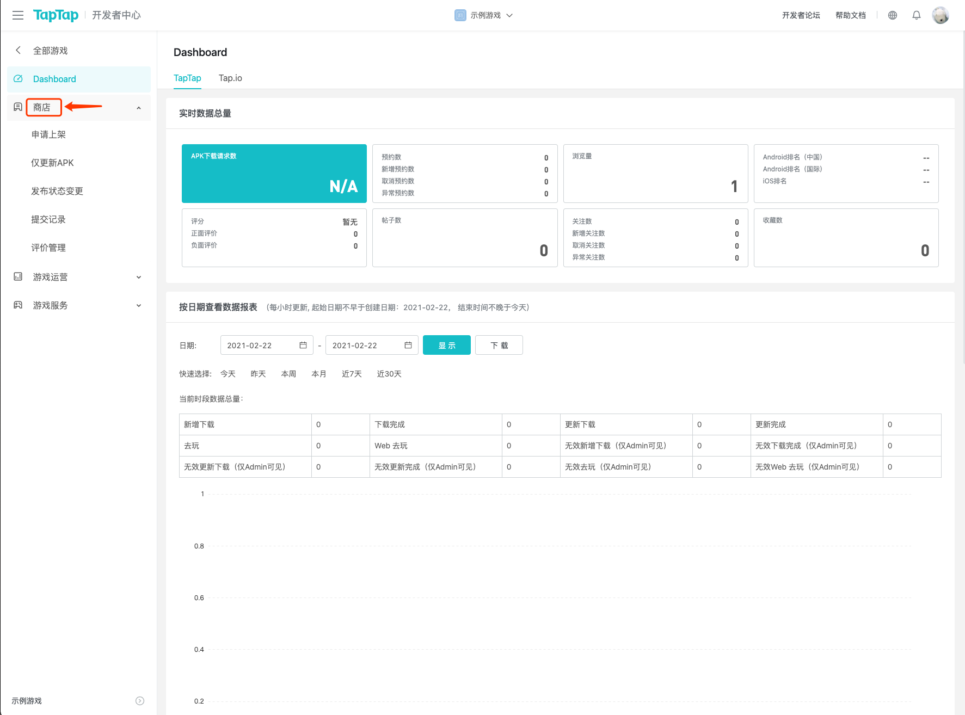Screen dimensions: 965x715
Task: Click the notification bell icon
Action: tap(917, 15)
